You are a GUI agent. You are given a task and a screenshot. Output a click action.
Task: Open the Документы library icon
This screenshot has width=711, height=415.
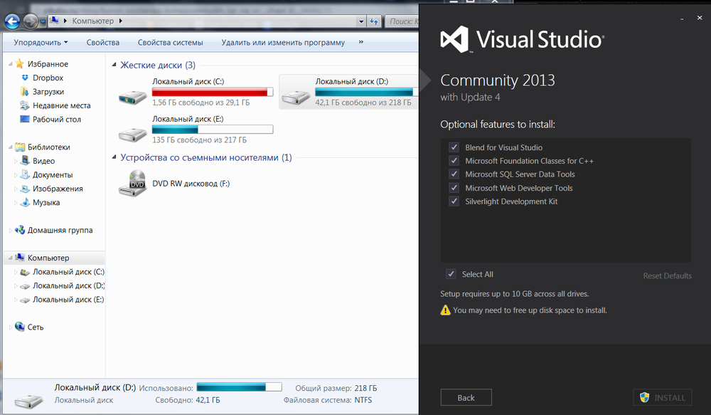coord(25,174)
